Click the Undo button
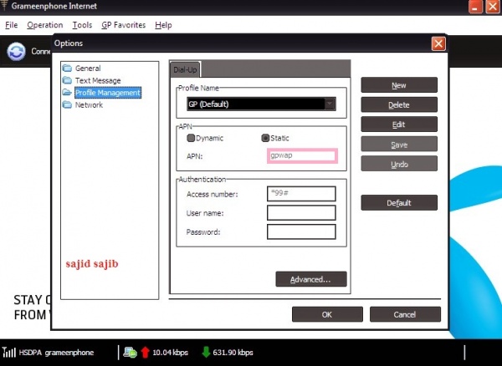This screenshot has width=502, height=366. click(x=399, y=164)
